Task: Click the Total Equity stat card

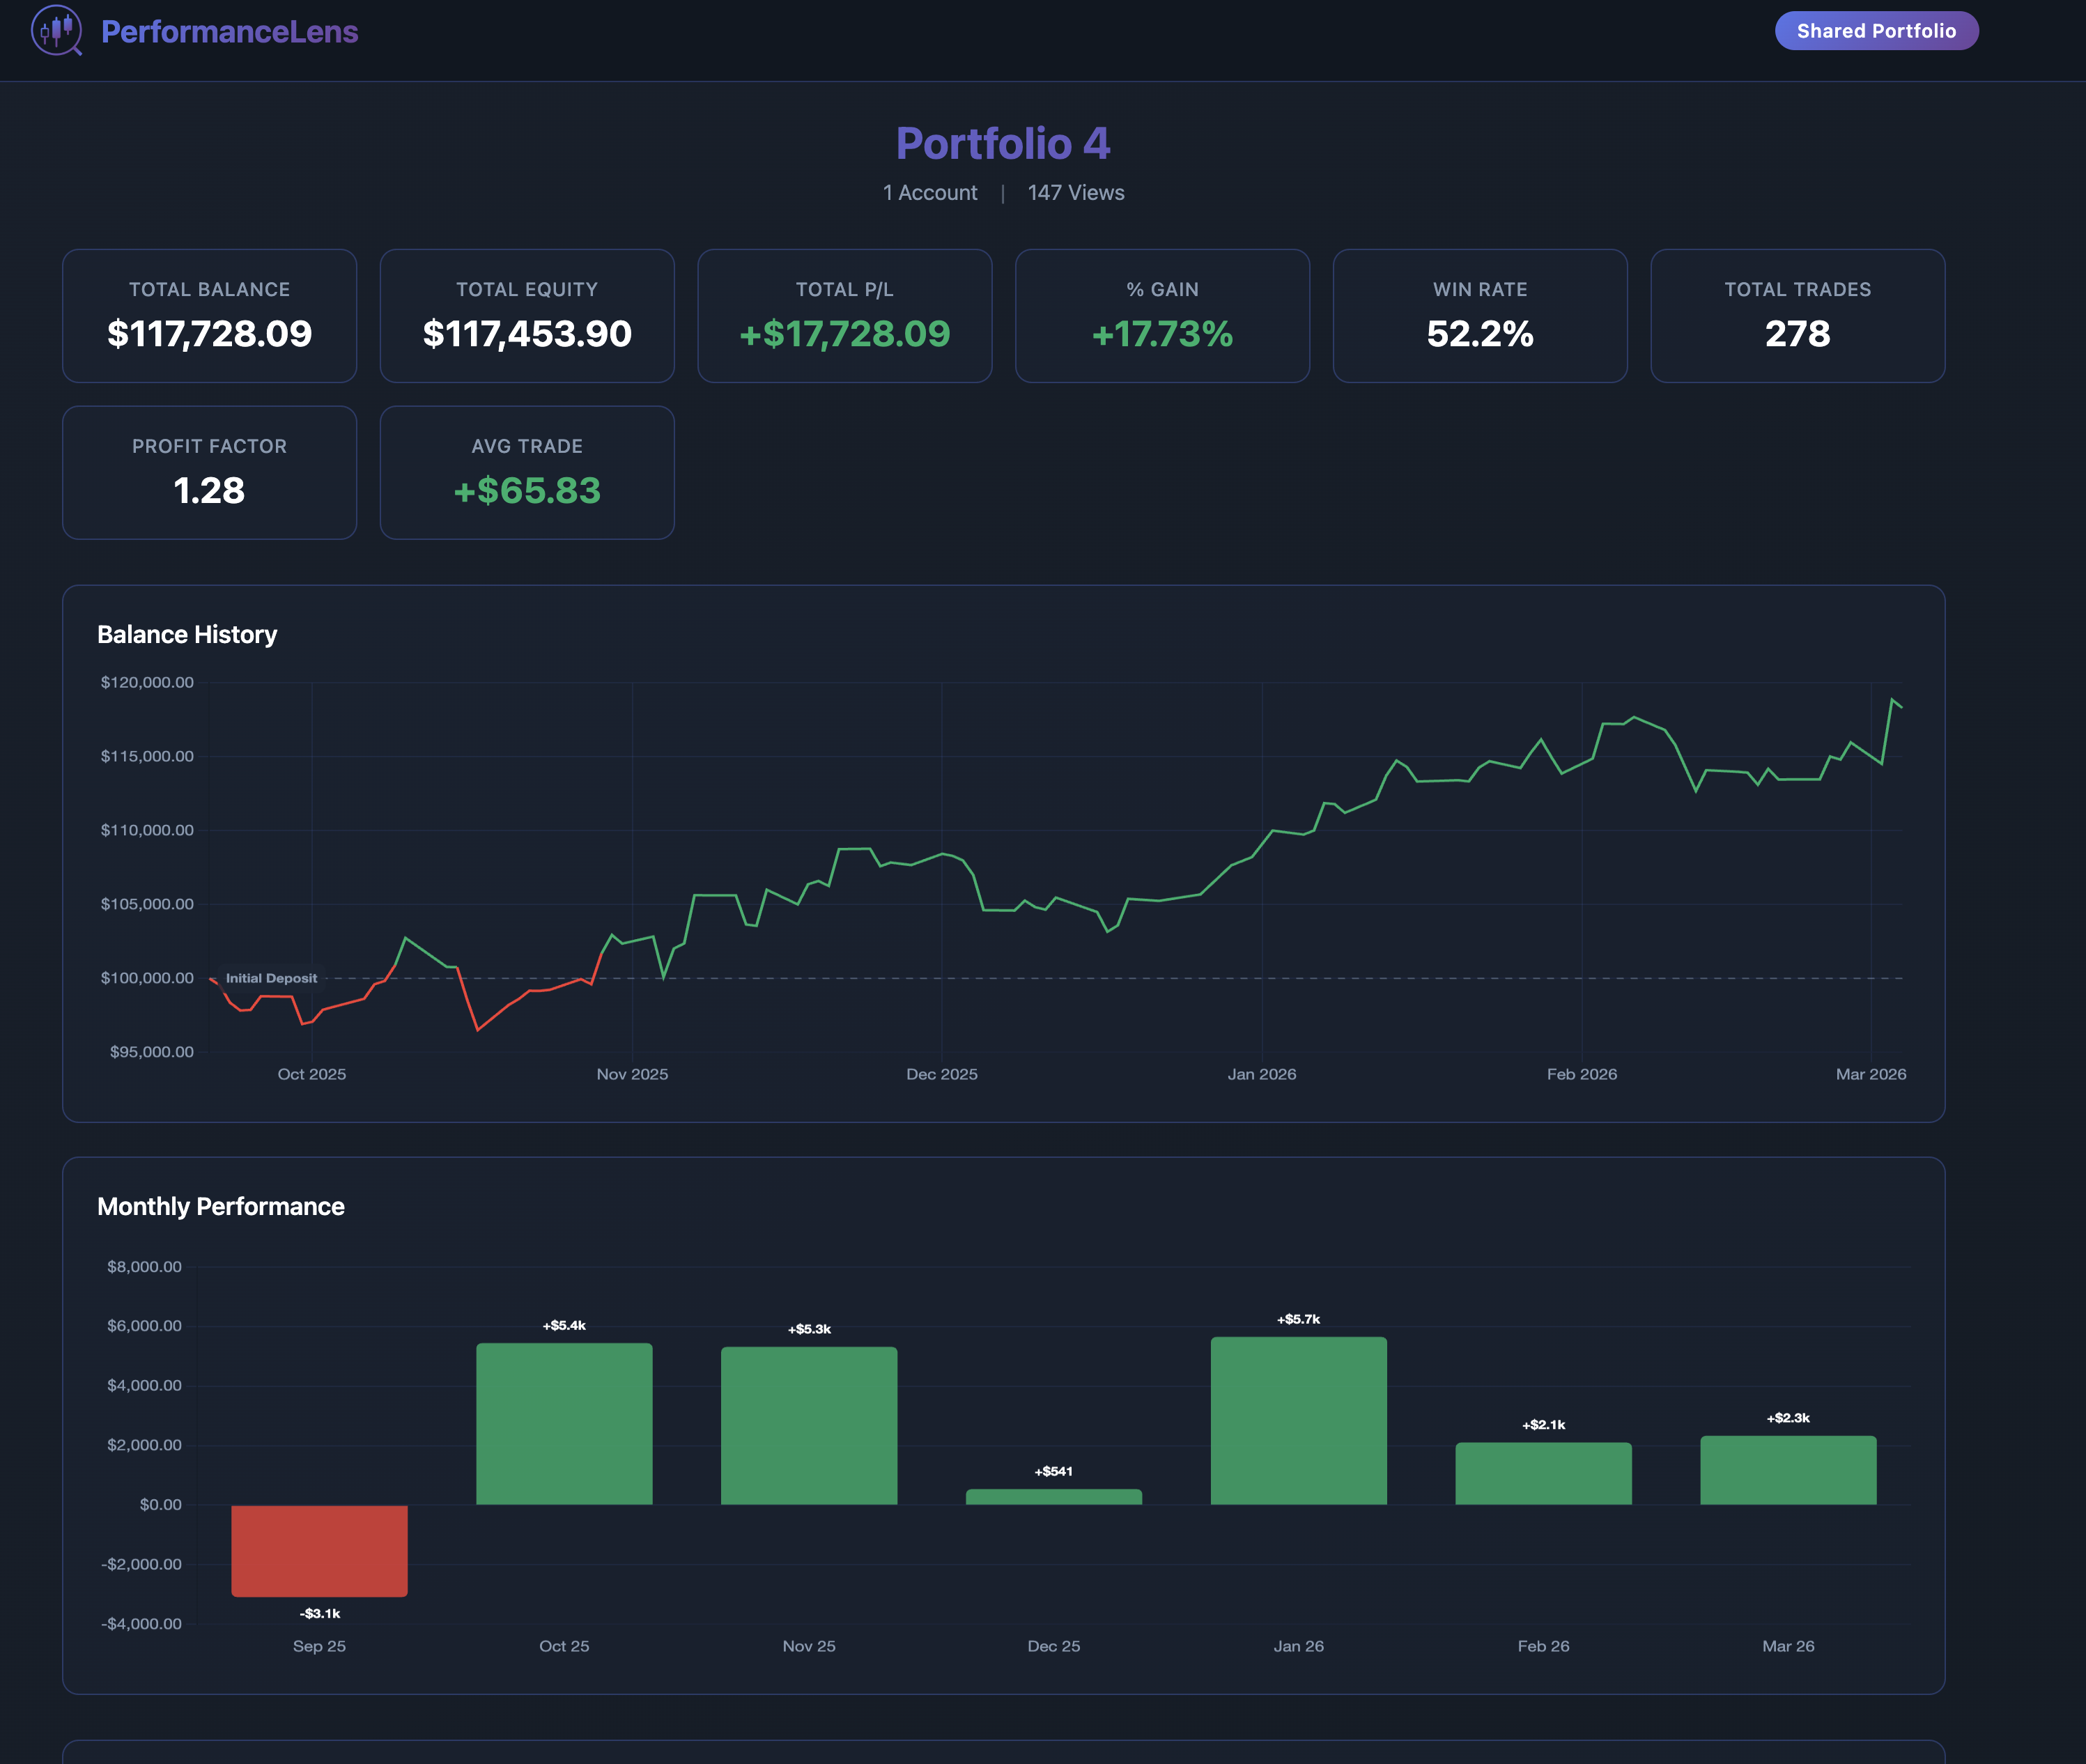Action: [x=527, y=315]
